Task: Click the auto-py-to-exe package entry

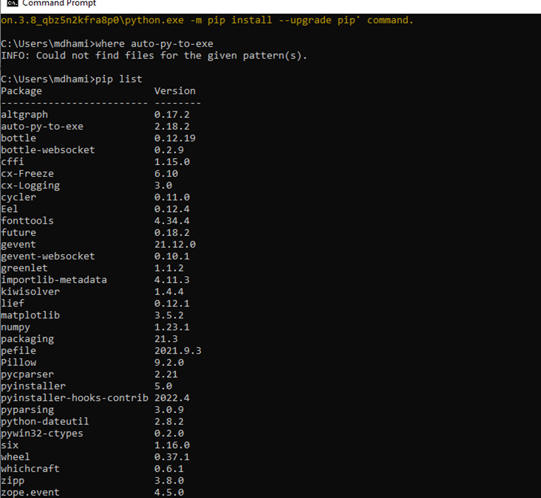Action: [x=42, y=126]
